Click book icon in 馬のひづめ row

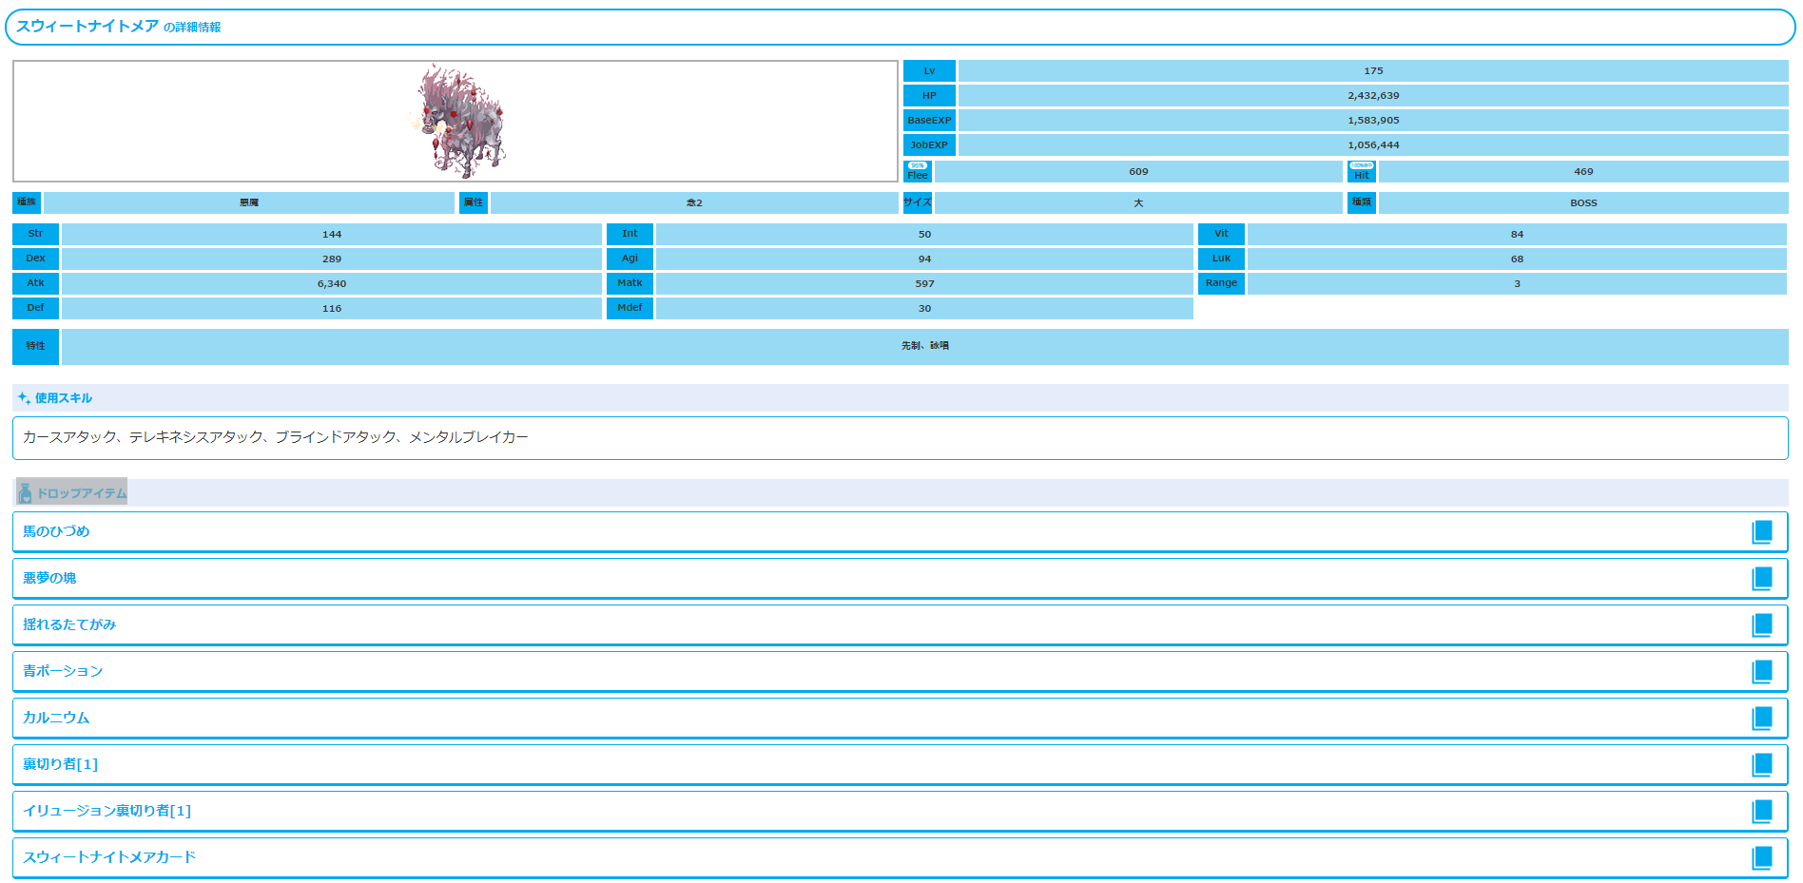click(1761, 532)
